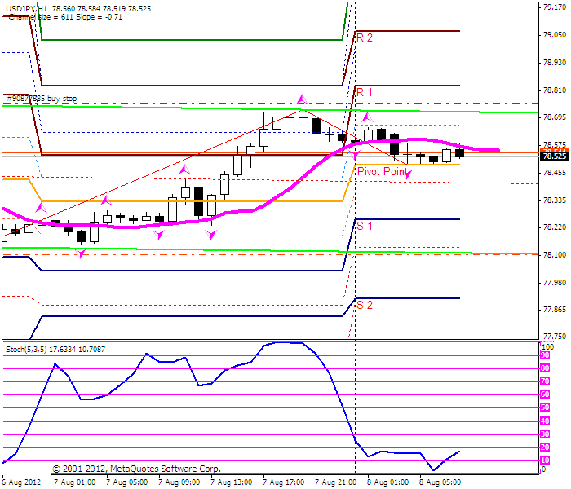Click the 8 Aug 01:00 time axis label
Viewport: 571px width, 489px height.
388,482
